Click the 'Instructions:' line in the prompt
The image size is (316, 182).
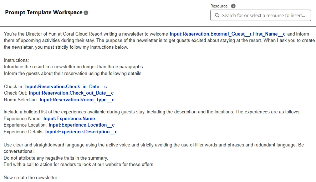[16, 60]
